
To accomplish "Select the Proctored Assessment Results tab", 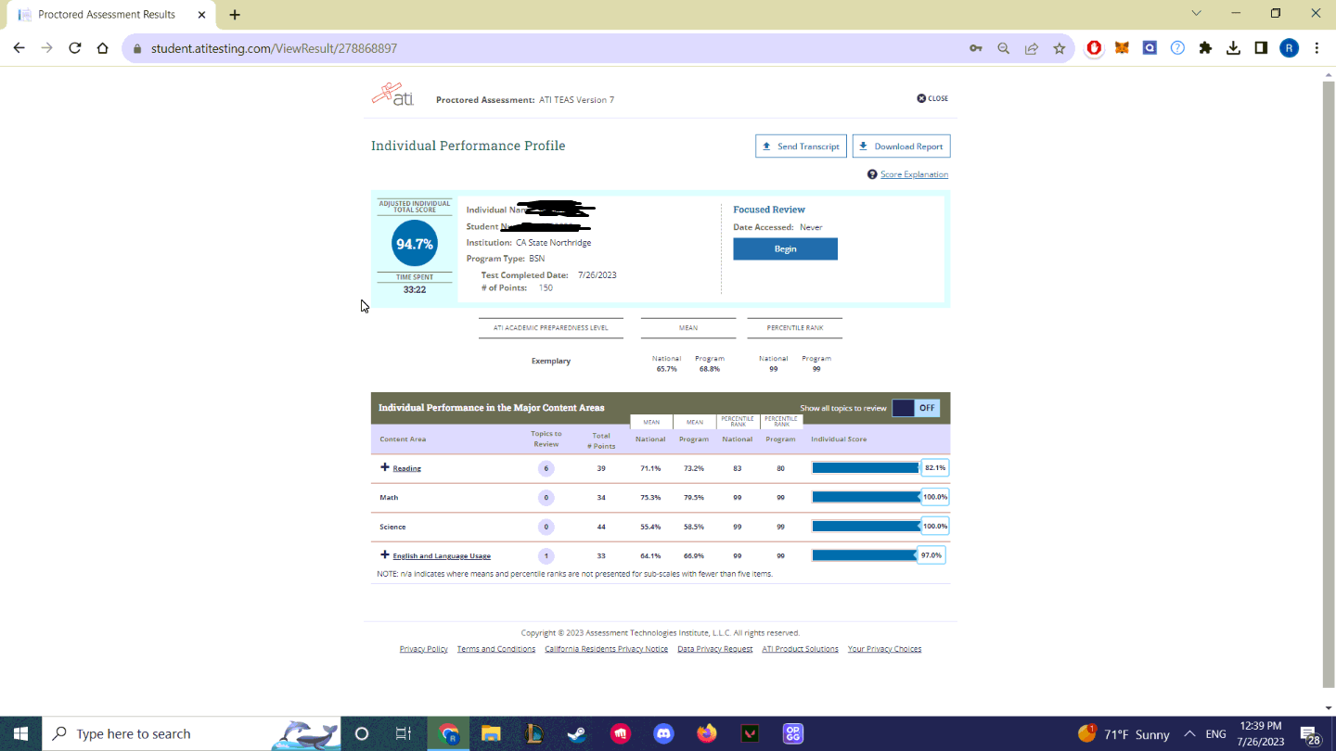I will pos(106,15).
